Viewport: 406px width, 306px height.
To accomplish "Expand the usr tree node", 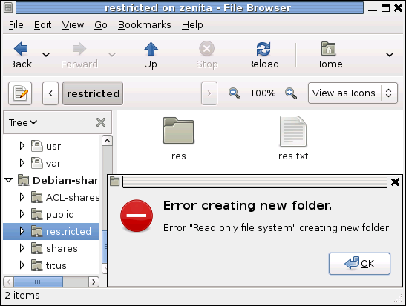I will coord(22,146).
